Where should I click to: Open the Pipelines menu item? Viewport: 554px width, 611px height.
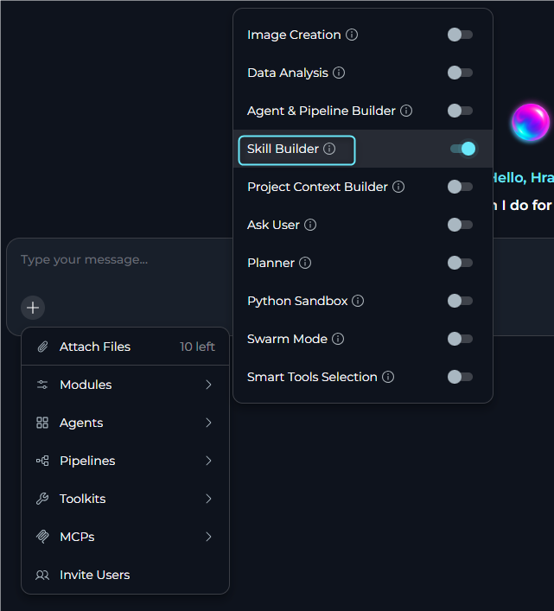[125, 461]
